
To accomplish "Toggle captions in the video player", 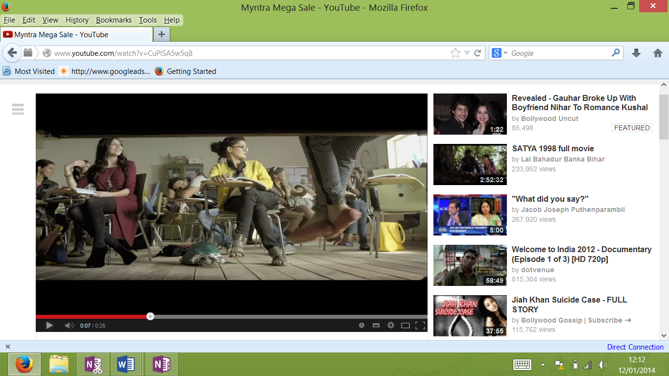I will pos(376,326).
